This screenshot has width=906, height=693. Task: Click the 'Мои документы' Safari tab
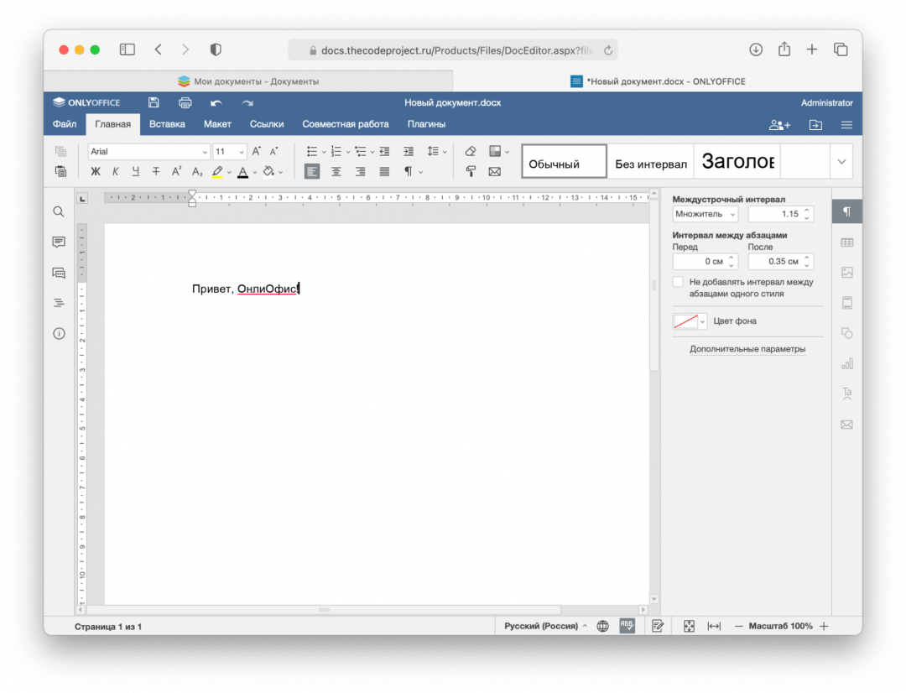click(247, 81)
